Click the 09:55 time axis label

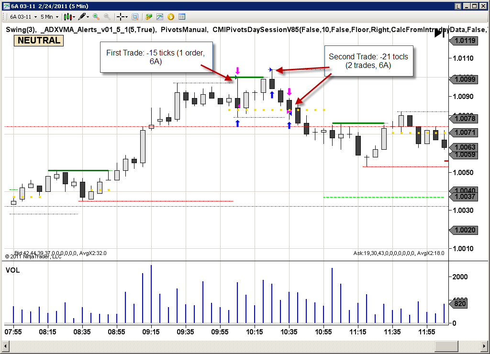point(220,332)
